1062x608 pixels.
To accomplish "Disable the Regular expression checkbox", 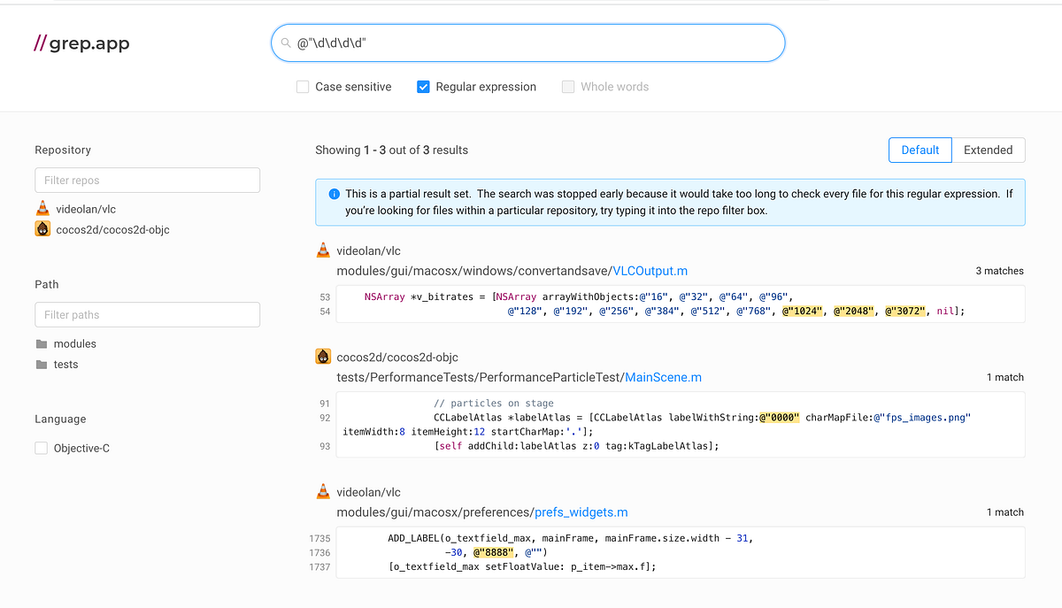I will click(x=423, y=87).
